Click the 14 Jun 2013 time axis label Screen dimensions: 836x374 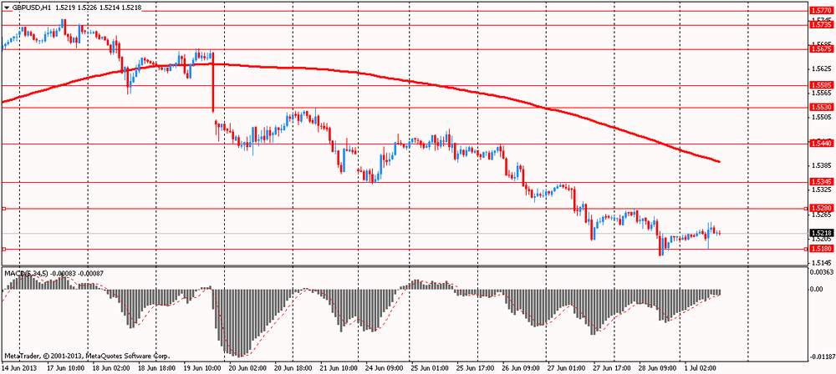18,367
